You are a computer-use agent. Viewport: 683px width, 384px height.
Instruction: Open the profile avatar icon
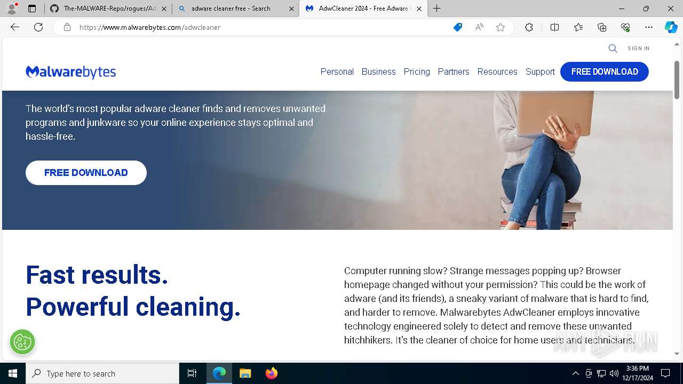pyautogui.click(x=11, y=9)
